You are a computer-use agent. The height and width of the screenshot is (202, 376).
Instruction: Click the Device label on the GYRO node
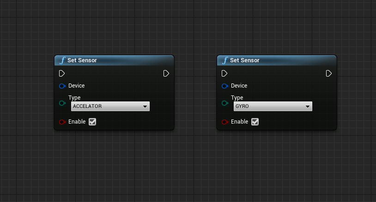tap(239, 86)
